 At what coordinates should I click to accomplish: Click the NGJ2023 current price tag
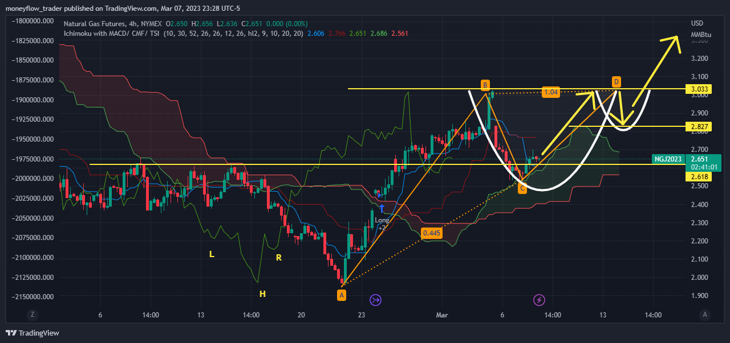[669, 159]
